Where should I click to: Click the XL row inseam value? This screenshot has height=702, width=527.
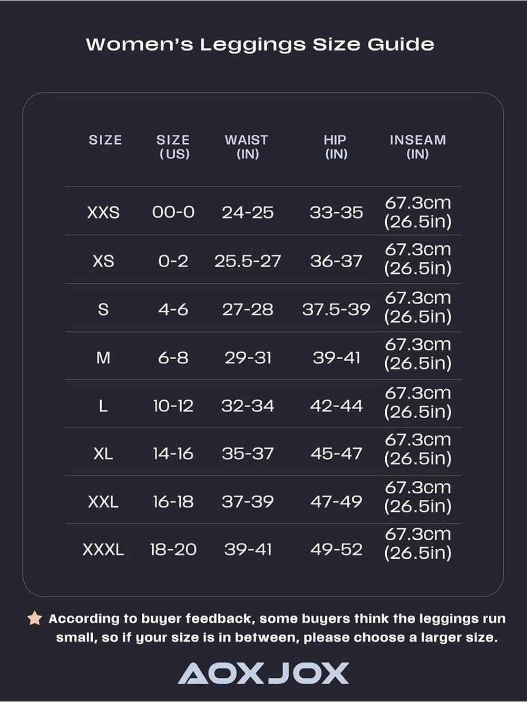[x=418, y=449]
